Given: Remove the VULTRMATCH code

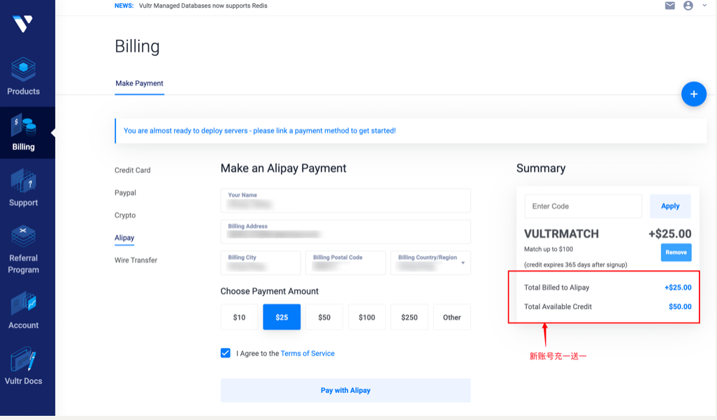Looking at the screenshot, I should tap(676, 253).
